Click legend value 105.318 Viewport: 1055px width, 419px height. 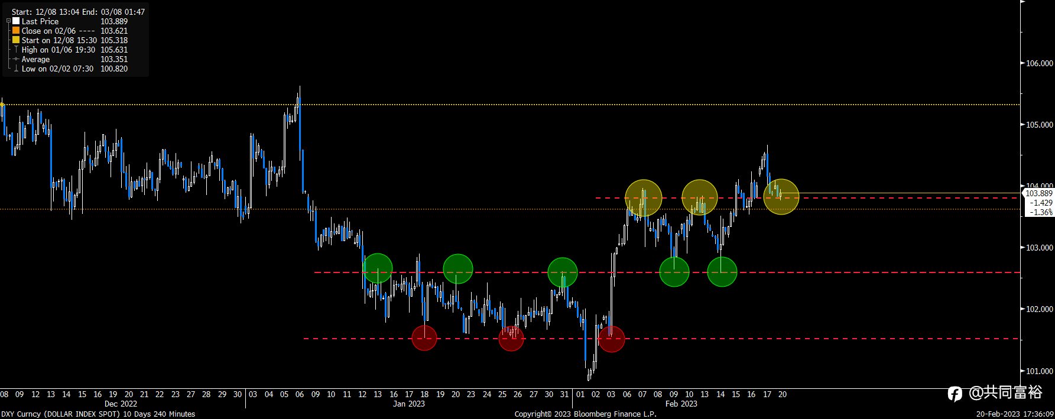[114, 40]
